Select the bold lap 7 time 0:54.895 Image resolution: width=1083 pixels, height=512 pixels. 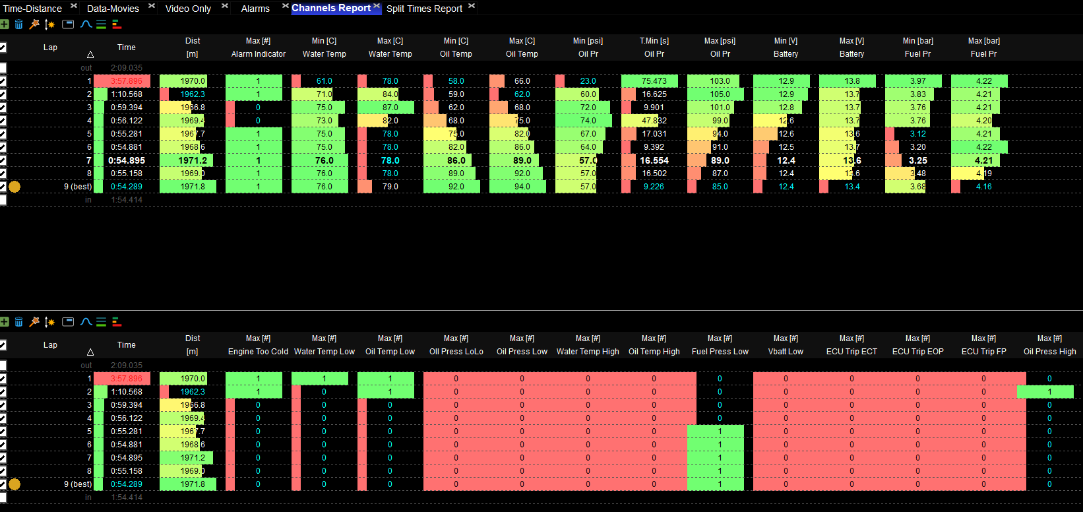126,160
